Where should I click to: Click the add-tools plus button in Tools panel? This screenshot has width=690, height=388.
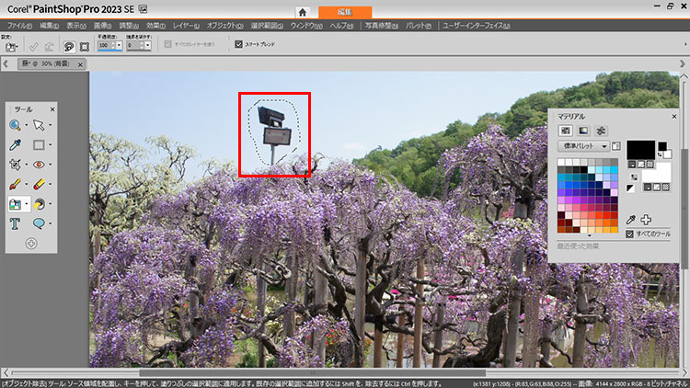coord(30,244)
